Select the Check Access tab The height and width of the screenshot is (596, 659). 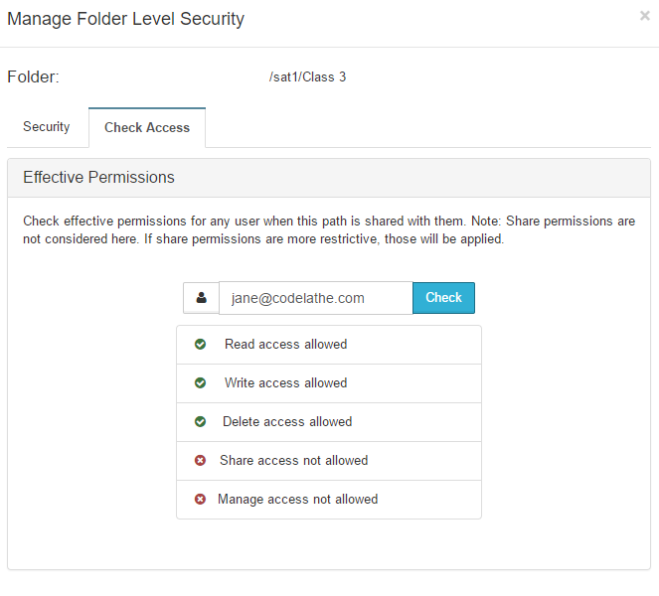click(x=147, y=128)
